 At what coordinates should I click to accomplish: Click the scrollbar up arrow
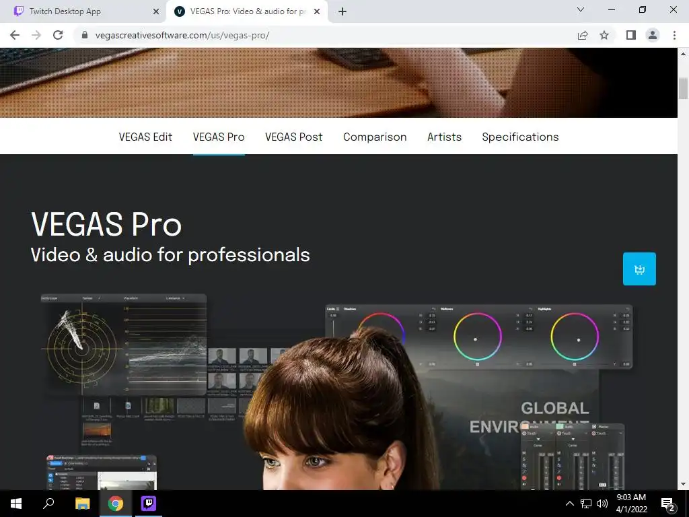pos(683,54)
